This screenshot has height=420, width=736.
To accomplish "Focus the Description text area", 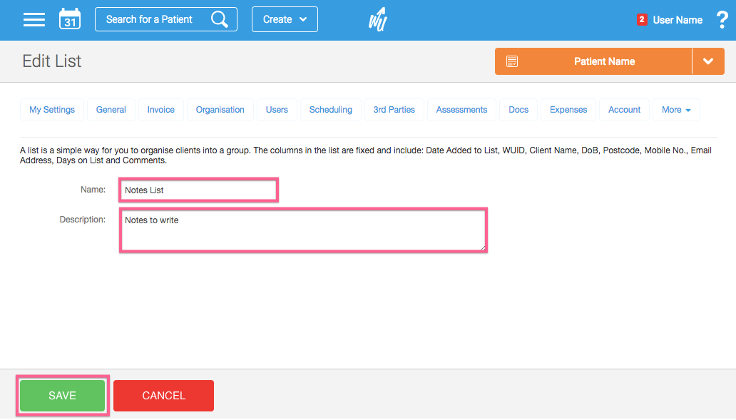I will point(303,230).
